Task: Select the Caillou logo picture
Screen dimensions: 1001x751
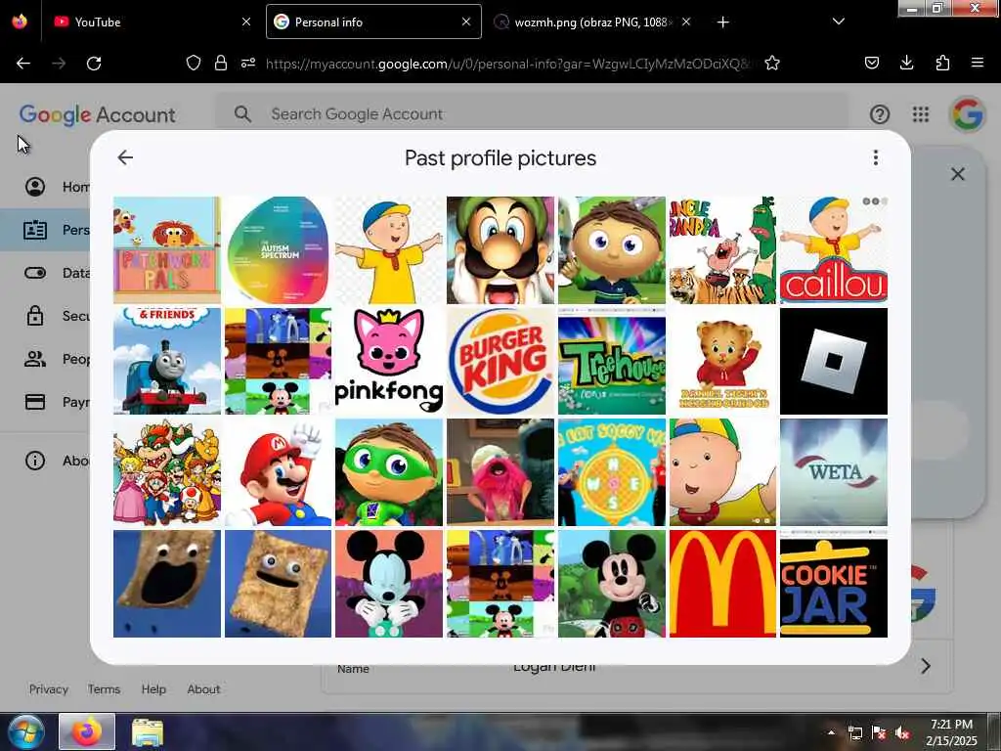Action: pos(834,249)
